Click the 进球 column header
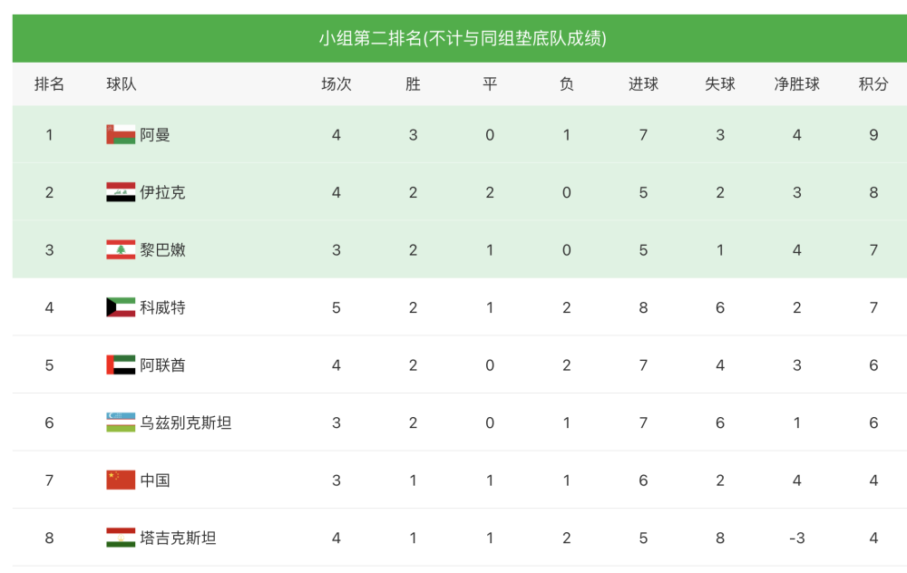Image resolution: width=907 pixels, height=573 pixels. coord(643,83)
